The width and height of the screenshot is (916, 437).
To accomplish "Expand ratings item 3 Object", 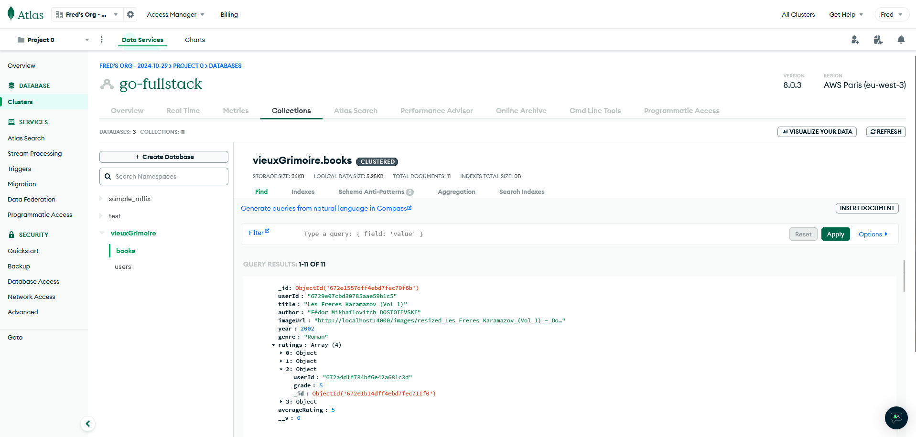I will (281, 402).
